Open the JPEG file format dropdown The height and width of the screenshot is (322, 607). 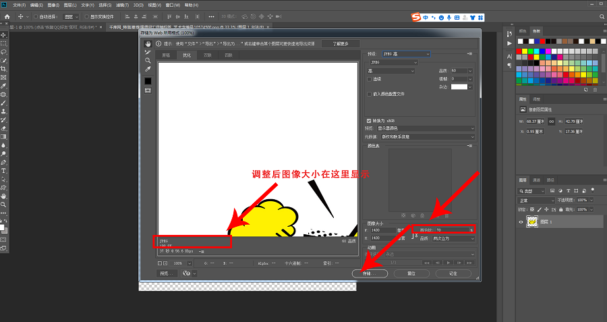click(x=392, y=63)
